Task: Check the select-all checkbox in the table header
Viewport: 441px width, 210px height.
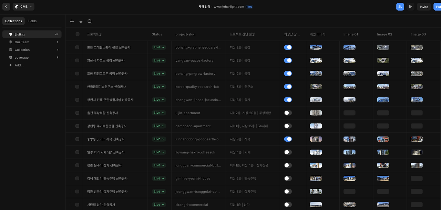Action: point(77,34)
